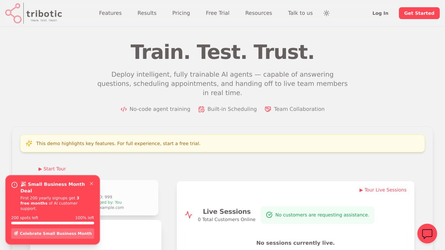The image size is (445, 250).
Task: Open the Features menu
Action: point(110,13)
